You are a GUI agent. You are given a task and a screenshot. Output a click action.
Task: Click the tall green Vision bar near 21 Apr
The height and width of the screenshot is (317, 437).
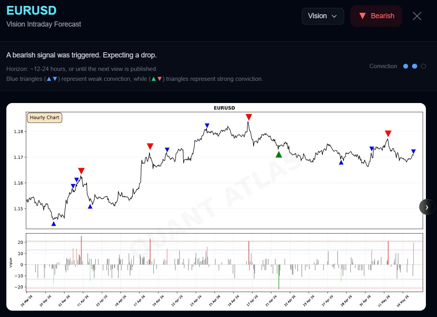(279, 277)
